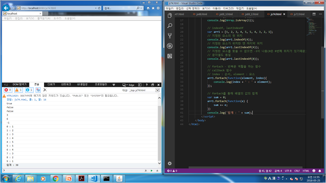Expand the console input to multiline mode
Screen dimensions: 326x183
pos(157,171)
